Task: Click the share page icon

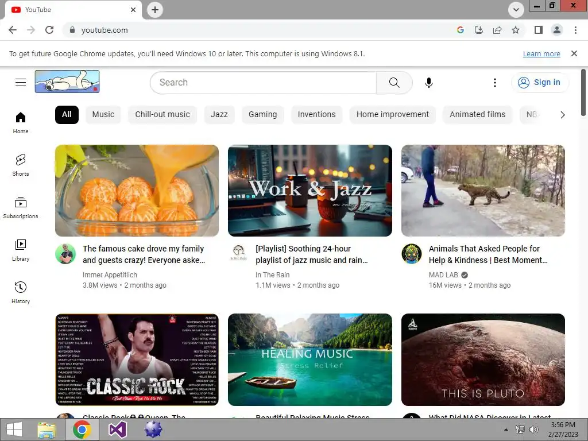Action: [497, 30]
